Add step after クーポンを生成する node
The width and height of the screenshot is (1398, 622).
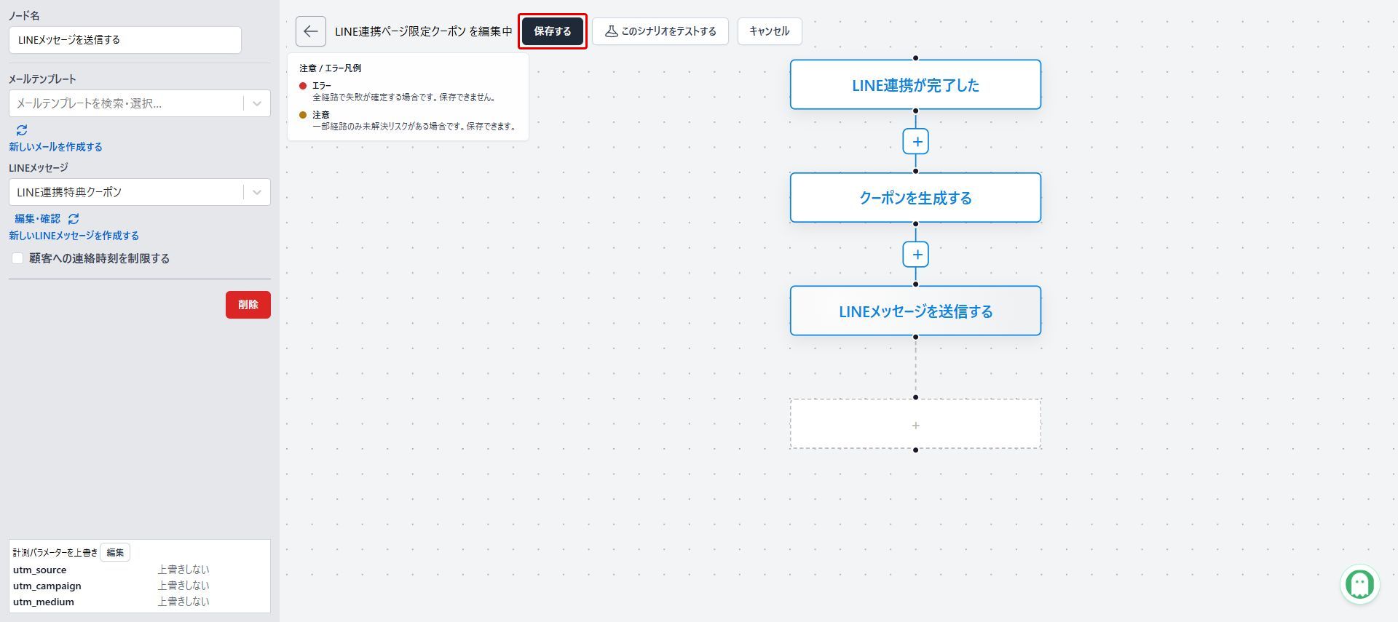[x=916, y=255]
